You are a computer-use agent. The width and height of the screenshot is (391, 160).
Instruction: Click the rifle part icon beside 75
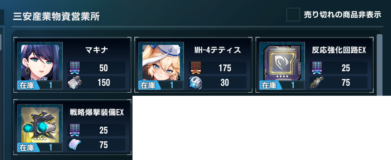(x=317, y=83)
